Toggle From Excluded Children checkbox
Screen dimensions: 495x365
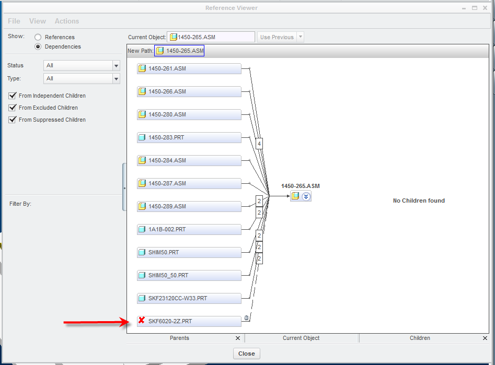(x=13, y=108)
